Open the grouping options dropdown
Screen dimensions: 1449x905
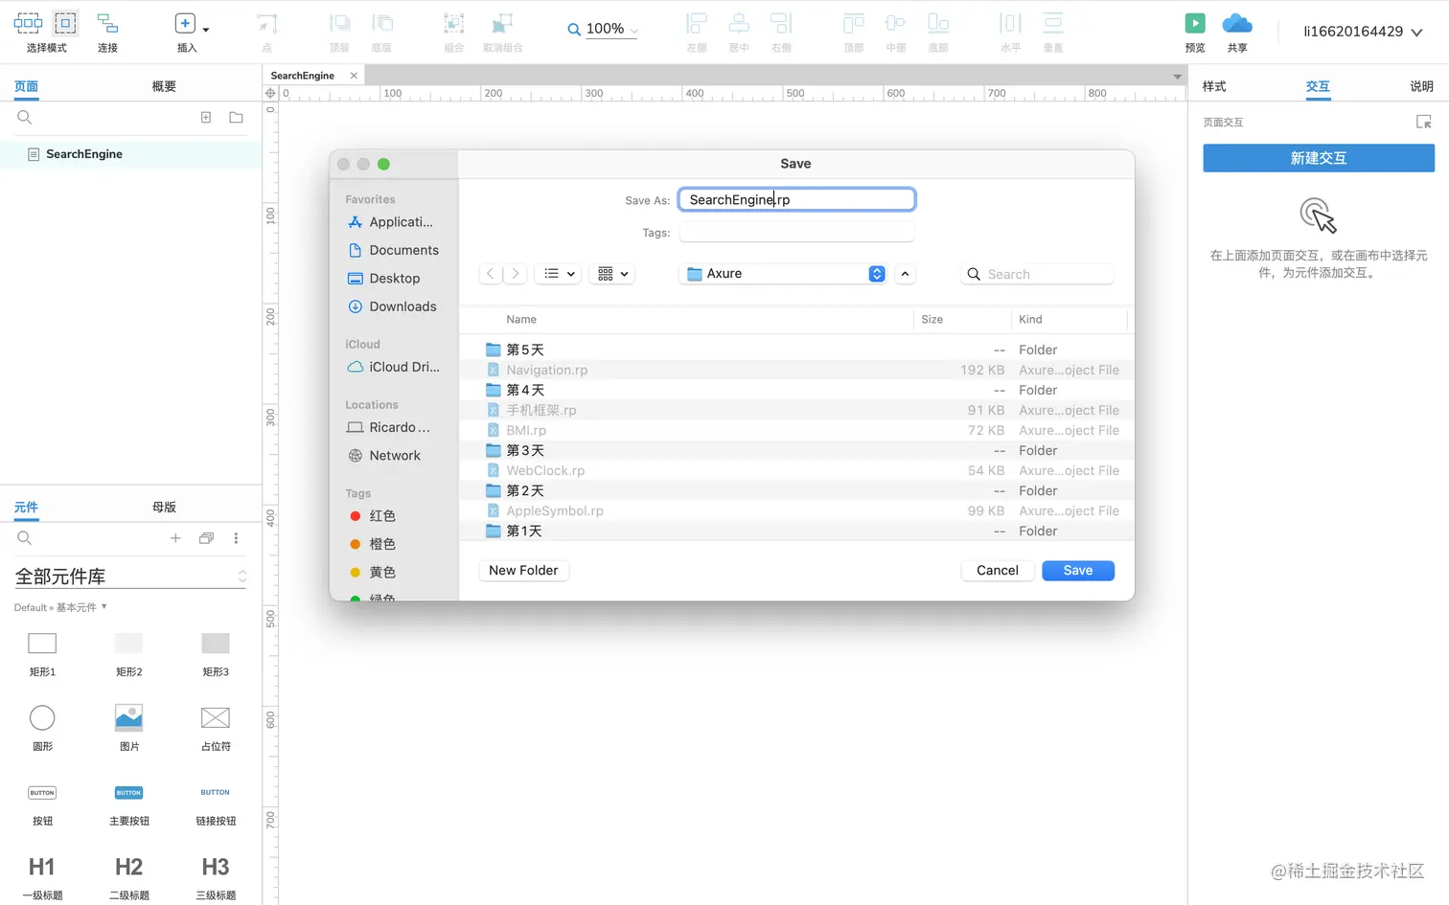pyautogui.click(x=611, y=274)
